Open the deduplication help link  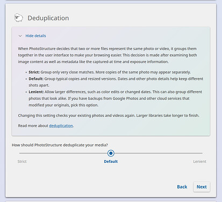coord(61,126)
